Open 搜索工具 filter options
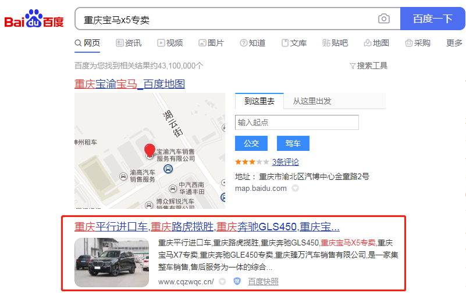466x293 pixels. point(368,66)
